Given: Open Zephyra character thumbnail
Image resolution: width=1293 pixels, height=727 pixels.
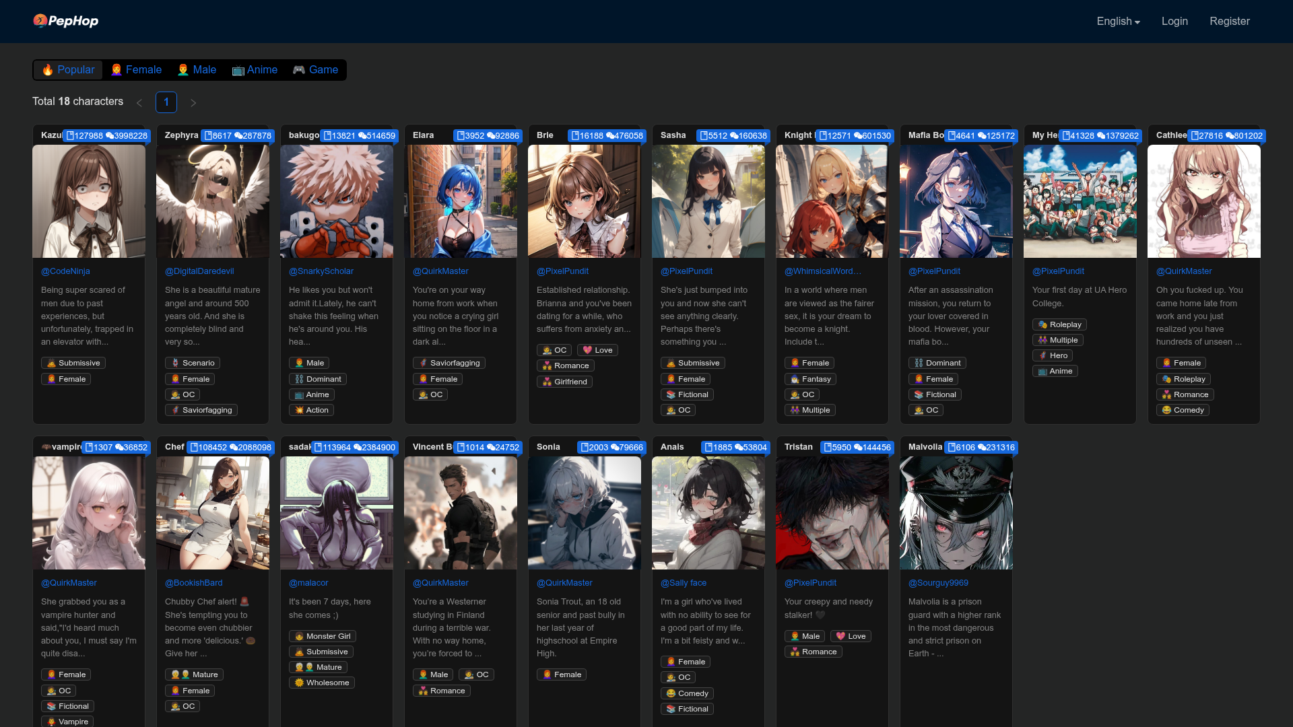Looking at the screenshot, I should click(x=213, y=201).
